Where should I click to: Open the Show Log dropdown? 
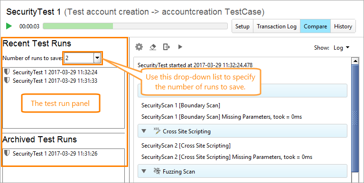(x=341, y=48)
